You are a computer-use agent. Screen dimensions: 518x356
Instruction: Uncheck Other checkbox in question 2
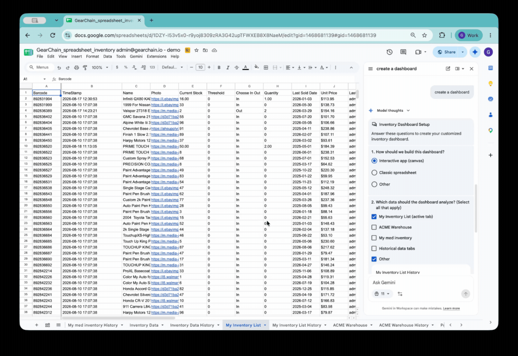(374, 259)
